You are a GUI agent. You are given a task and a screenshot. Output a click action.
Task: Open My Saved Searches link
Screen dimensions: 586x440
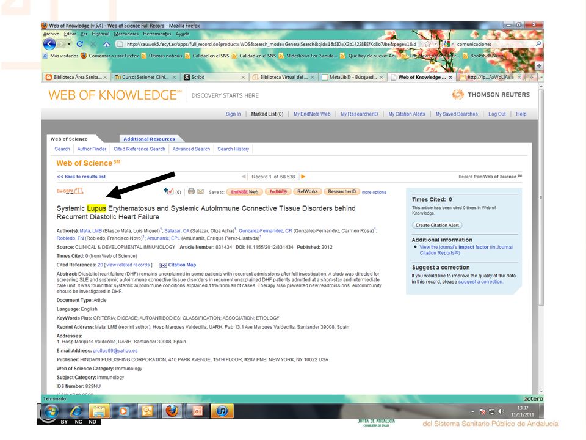tap(457, 114)
